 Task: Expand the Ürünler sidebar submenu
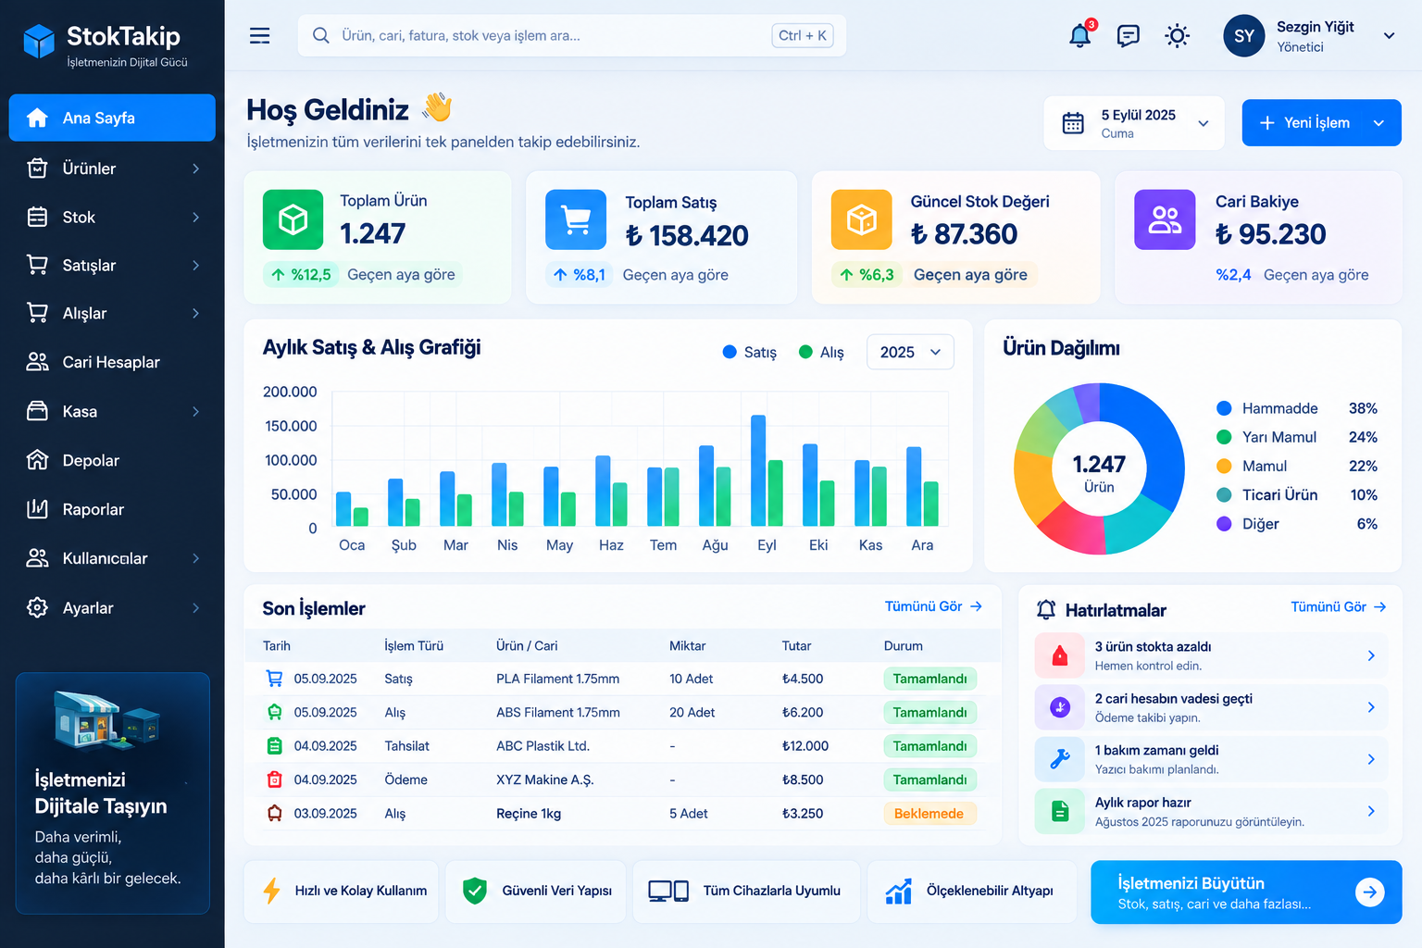[x=195, y=168]
